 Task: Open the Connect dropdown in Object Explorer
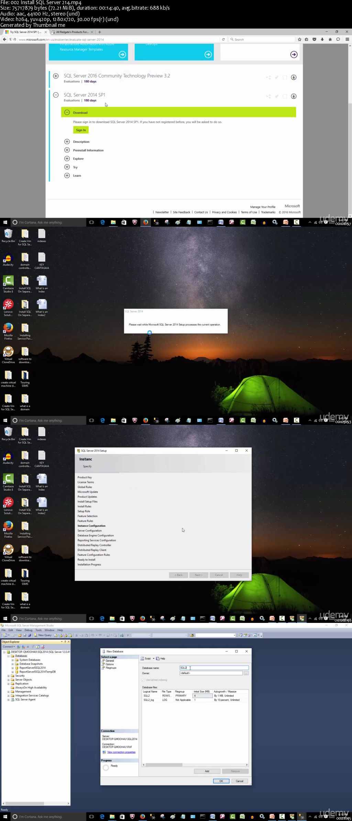9,647
